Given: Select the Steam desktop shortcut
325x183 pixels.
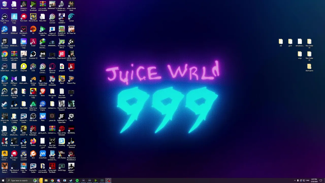Looking at the screenshot, I should pyautogui.click(x=5, y=105).
